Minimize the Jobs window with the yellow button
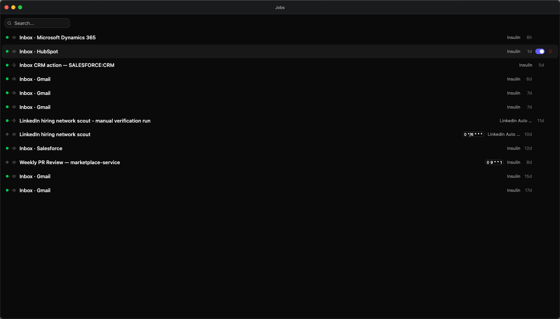 pos(13,7)
